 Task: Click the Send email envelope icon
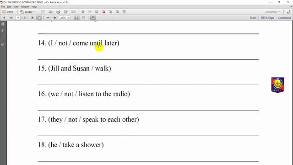[73, 12]
